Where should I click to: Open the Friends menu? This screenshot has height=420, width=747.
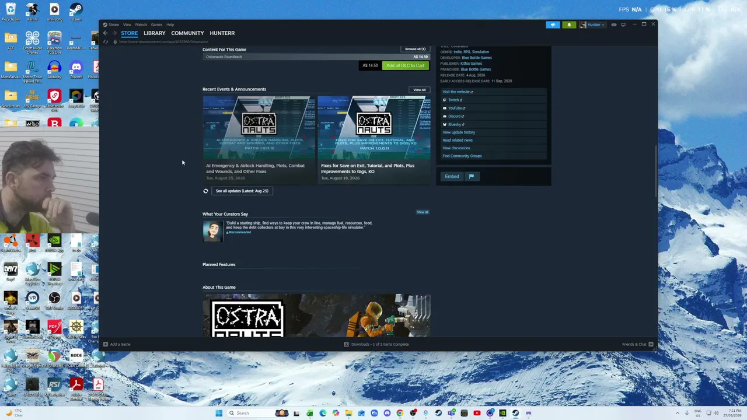point(141,24)
